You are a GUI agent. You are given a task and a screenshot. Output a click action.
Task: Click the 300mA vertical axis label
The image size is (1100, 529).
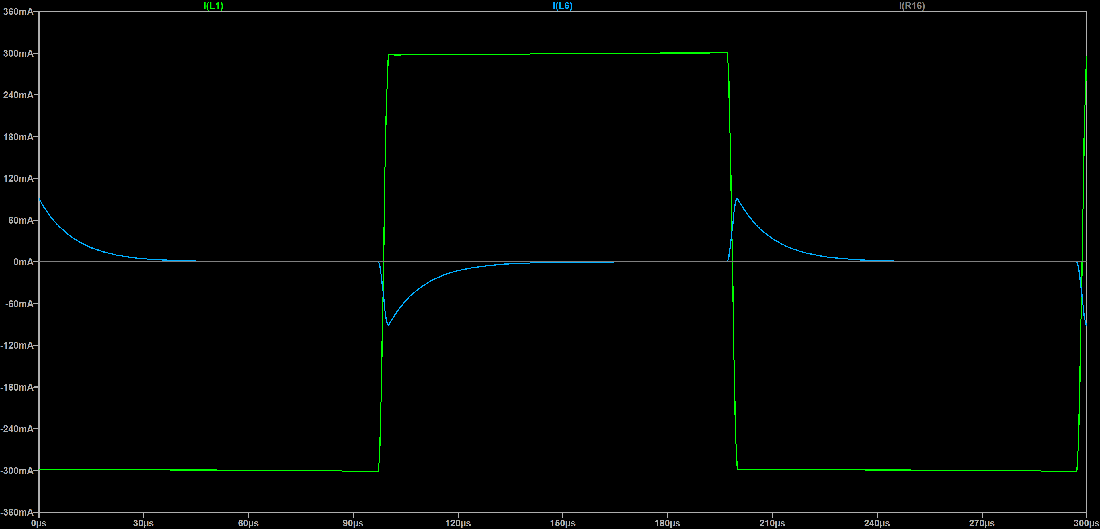[x=18, y=53]
